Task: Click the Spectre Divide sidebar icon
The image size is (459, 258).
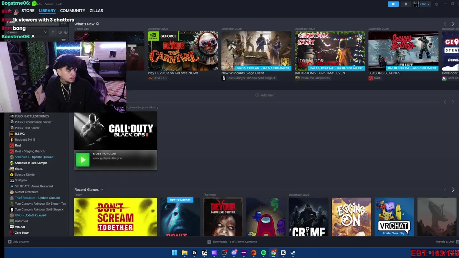Action: pos(11,175)
